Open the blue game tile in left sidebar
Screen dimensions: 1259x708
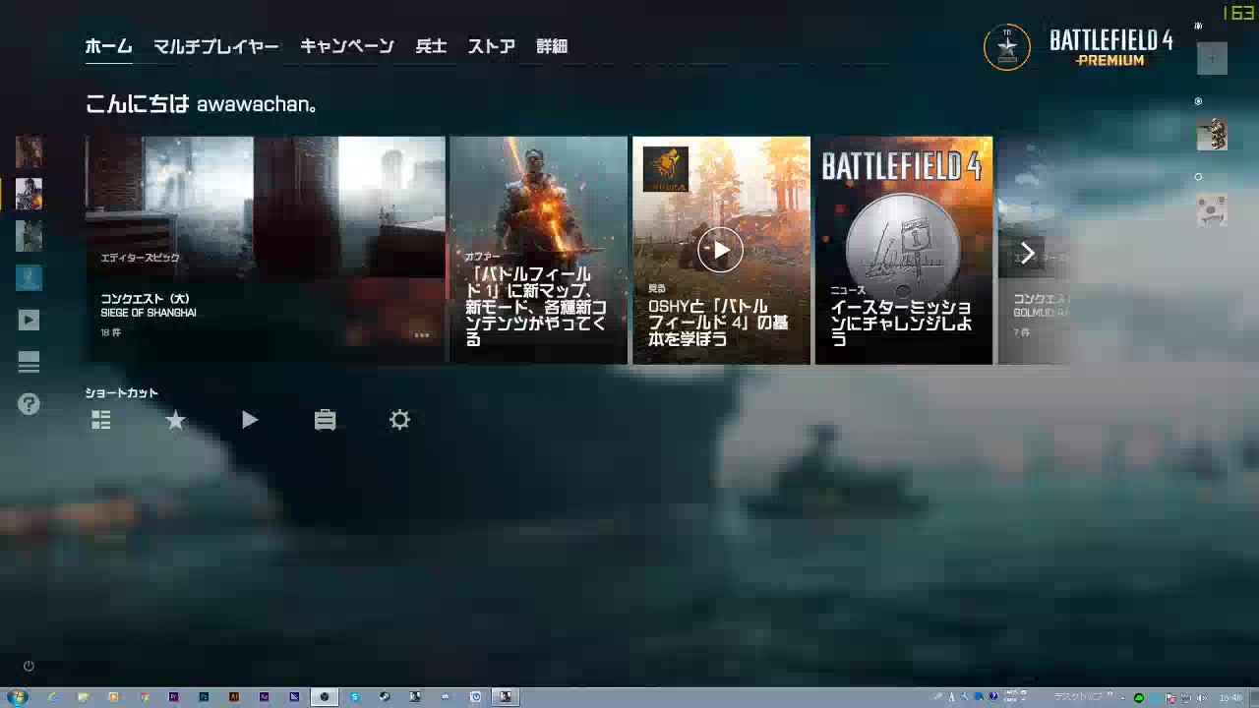click(29, 277)
